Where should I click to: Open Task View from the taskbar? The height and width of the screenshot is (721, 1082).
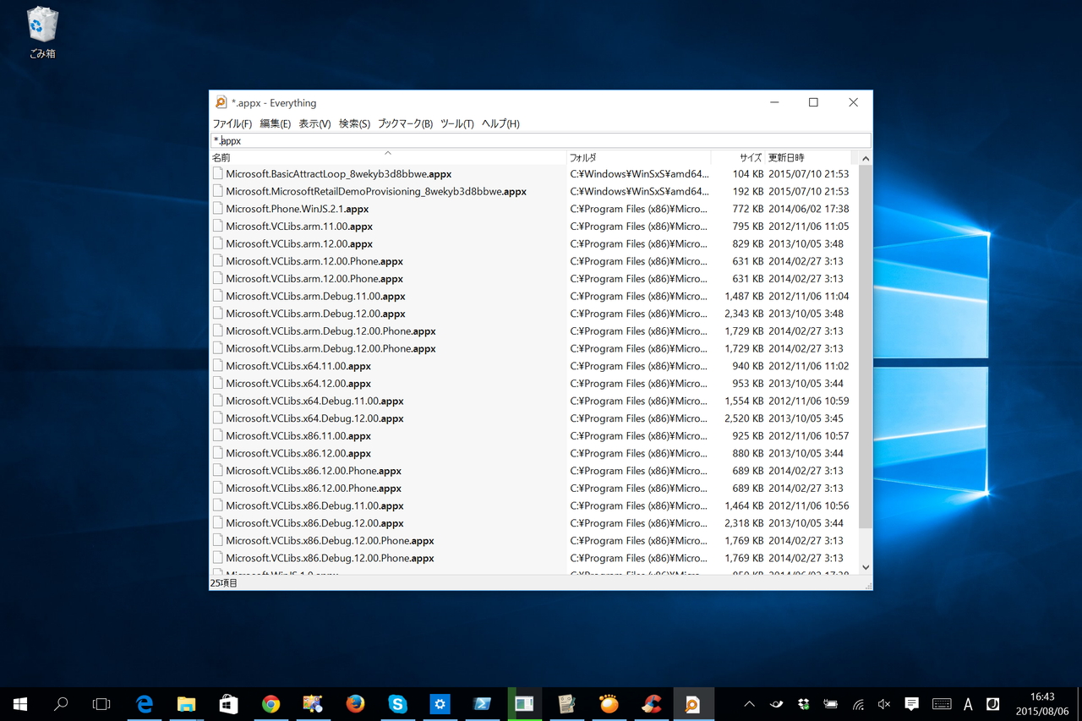[x=101, y=704]
